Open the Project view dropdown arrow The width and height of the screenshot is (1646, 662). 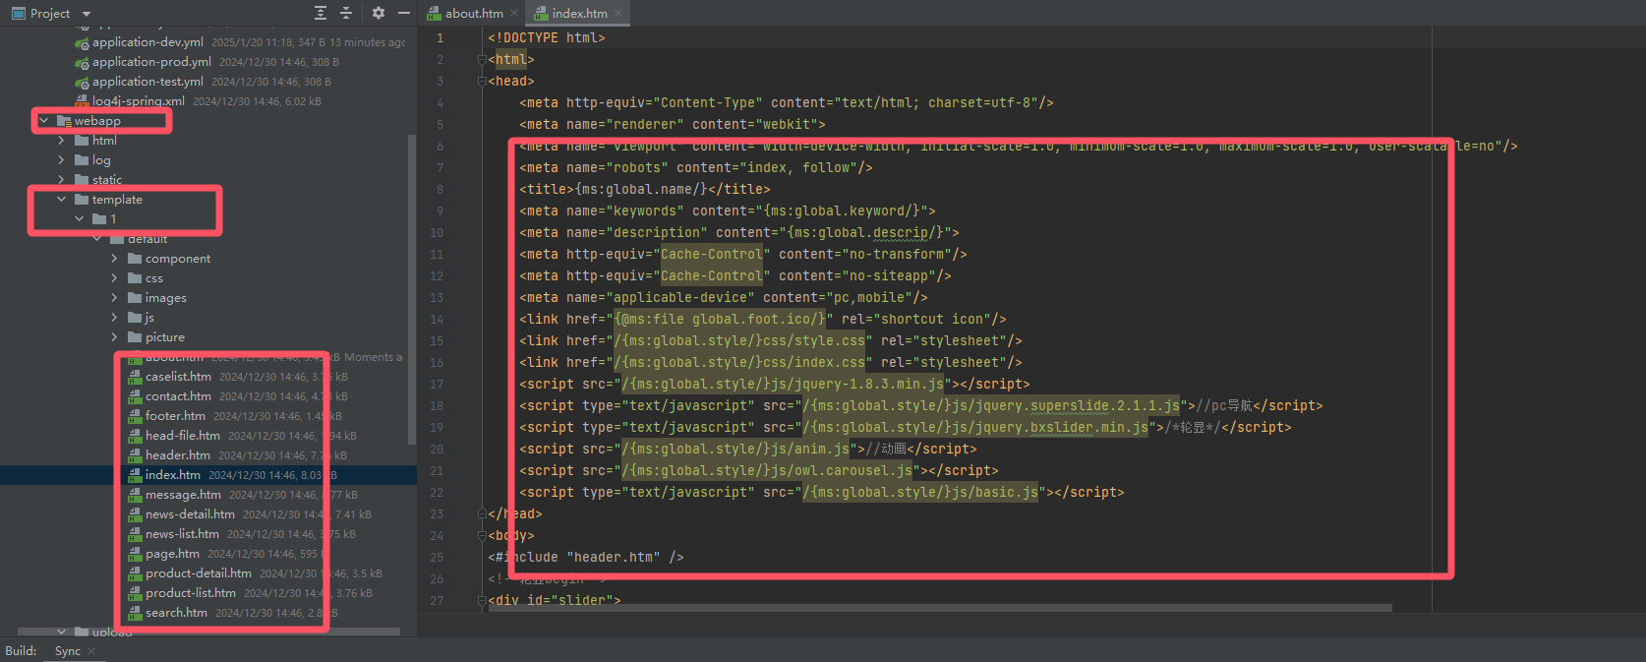pos(87,14)
